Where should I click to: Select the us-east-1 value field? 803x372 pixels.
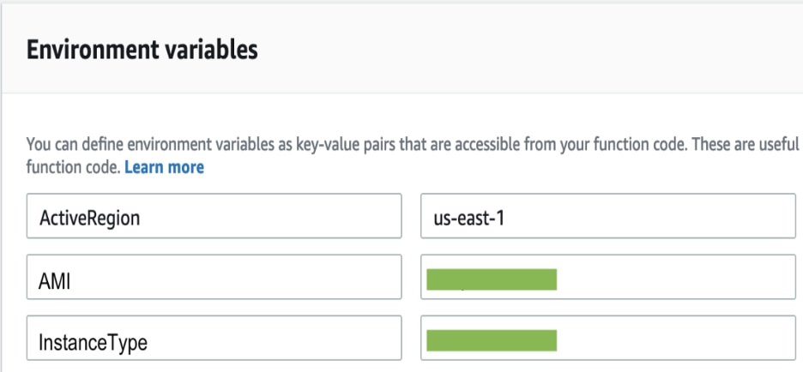[608, 216]
